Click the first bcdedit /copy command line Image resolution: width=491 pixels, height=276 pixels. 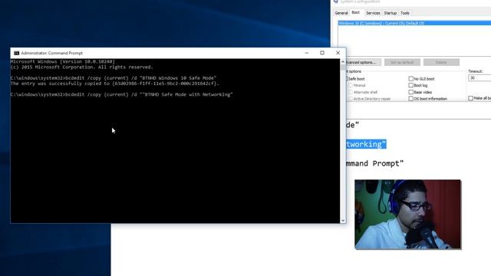pyautogui.click(x=114, y=78)
